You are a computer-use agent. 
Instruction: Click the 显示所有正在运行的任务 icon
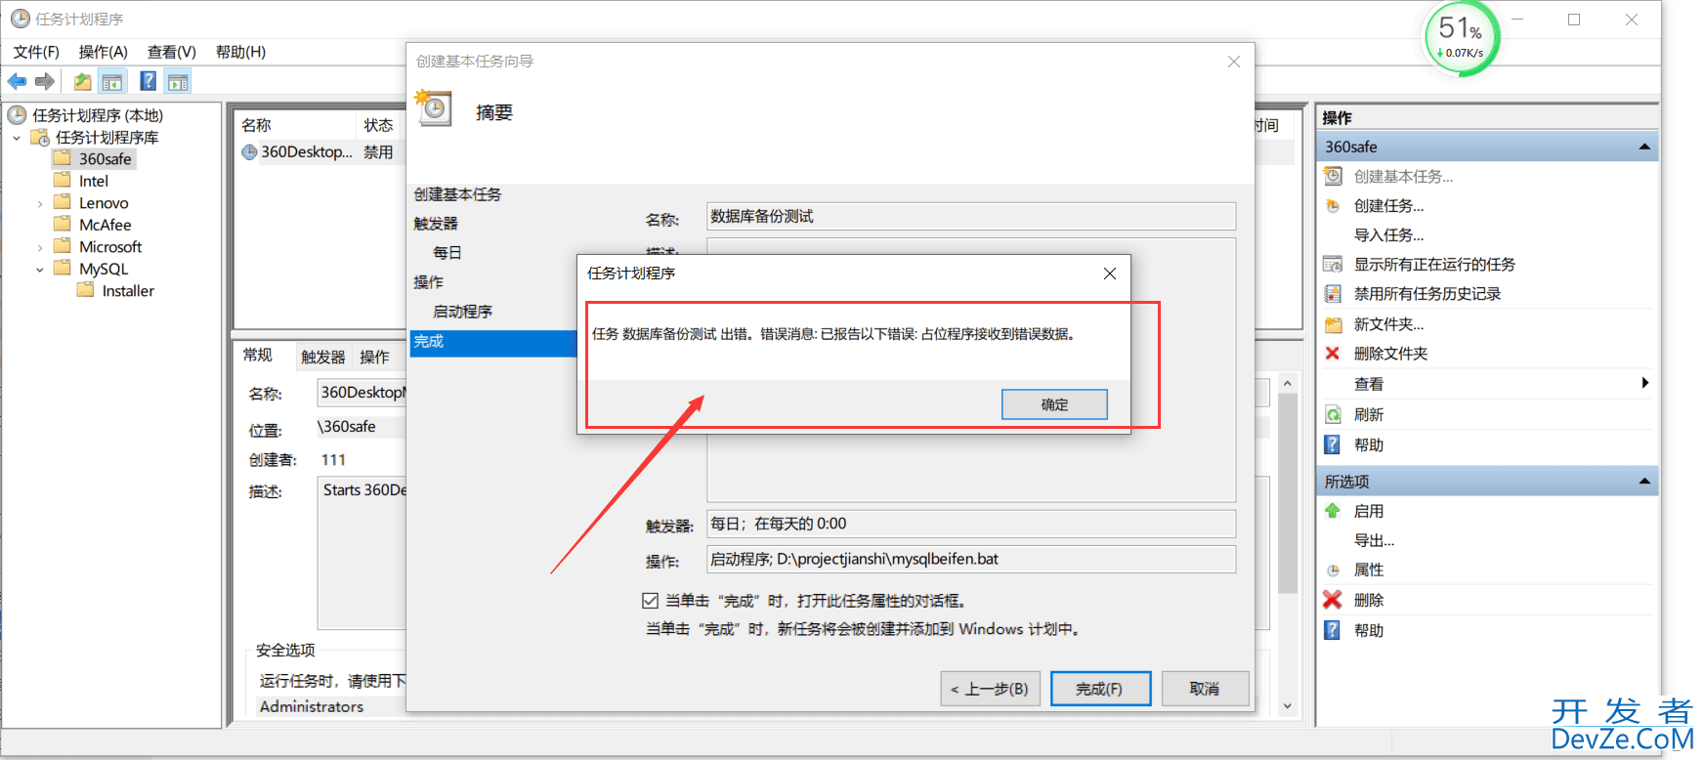click(x=1333, y=264)
